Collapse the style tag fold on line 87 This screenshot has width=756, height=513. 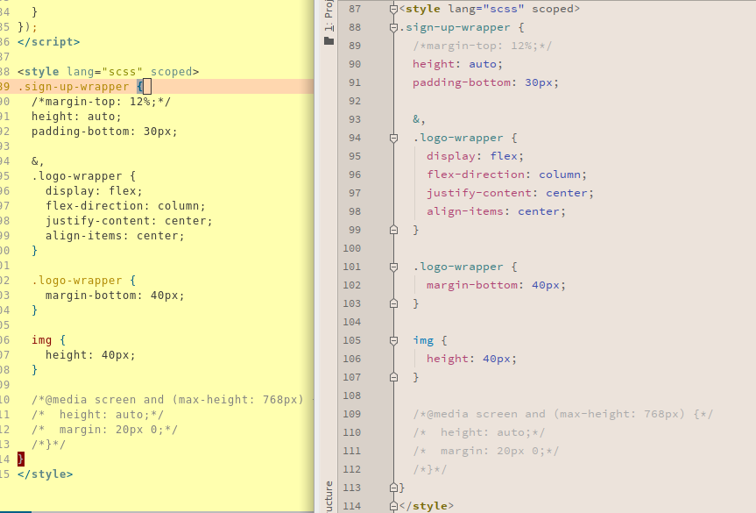click(x=393, y=9)
